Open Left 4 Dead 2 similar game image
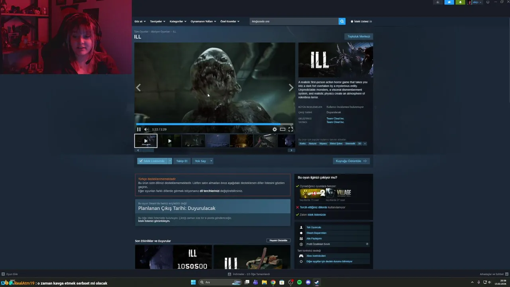This screenshot has width=510, height=287. pyautogui.click(x=312, y=193)
